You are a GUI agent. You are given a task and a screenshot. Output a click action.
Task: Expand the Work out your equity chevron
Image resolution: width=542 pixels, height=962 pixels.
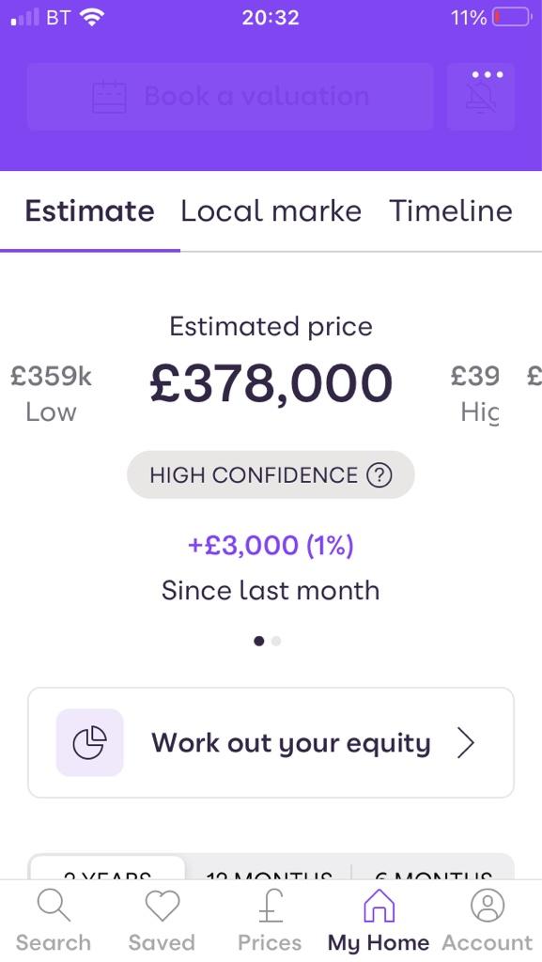pyautogui.click(x=466, y=743)
